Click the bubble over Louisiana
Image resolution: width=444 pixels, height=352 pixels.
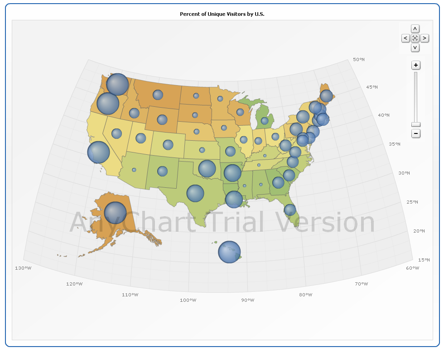click(234, 199)
